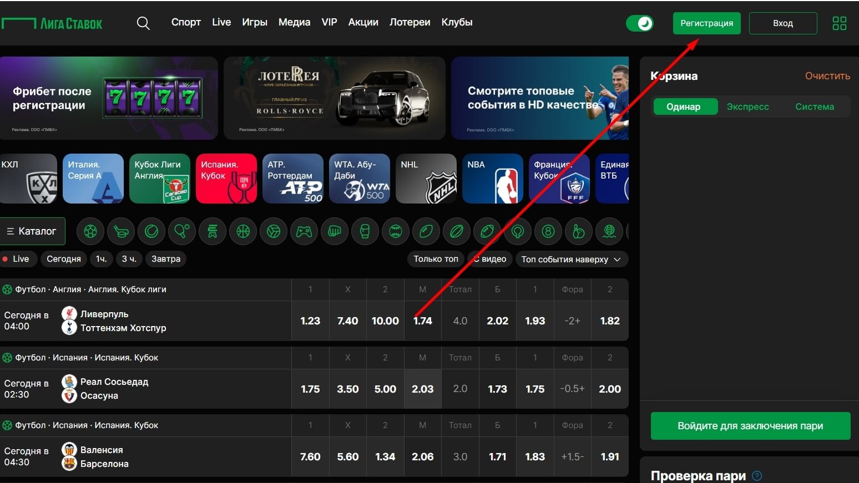Select the billiards eight-ball filter icon
The height and width of the screenshot is (483, 859).
[x=548, y=231]
